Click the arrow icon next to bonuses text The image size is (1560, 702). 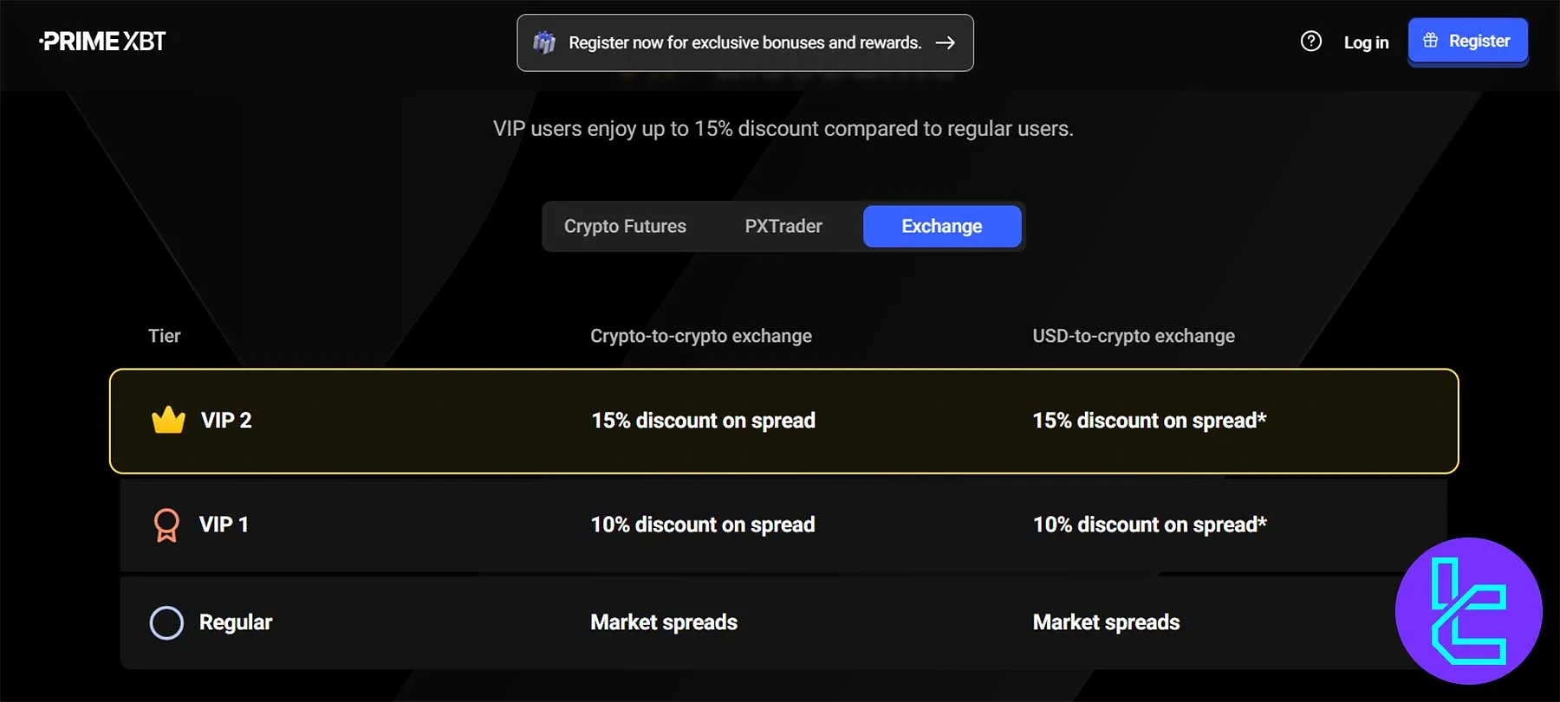[x=946, y=42]
